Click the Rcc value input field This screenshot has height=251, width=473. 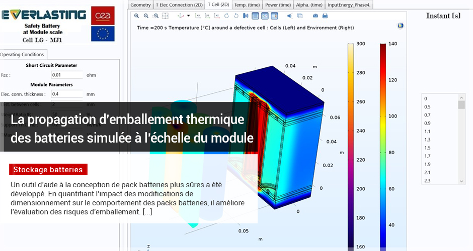(x=67, y=75)
